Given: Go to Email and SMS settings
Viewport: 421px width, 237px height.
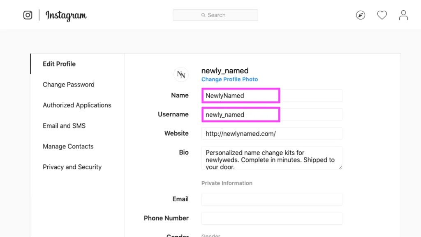Looking at the screenshot, I should click(64, 126).
